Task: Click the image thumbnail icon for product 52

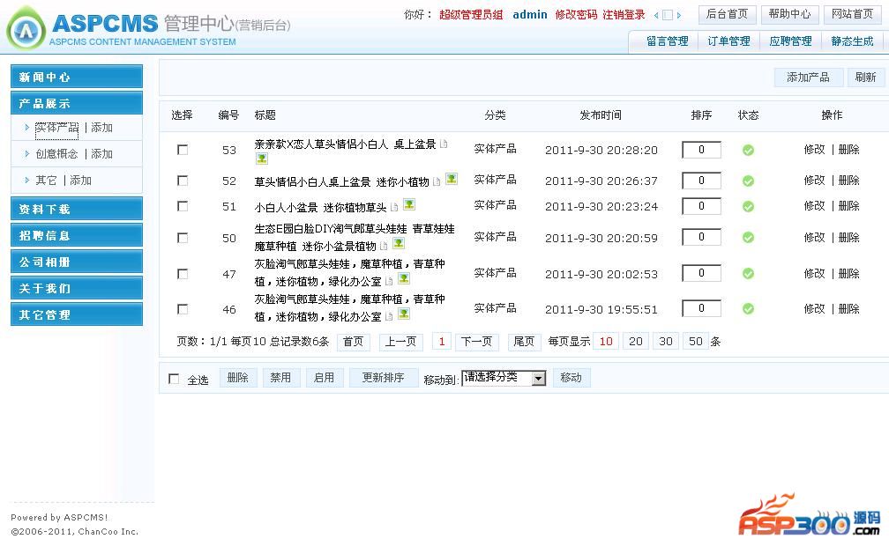Action: tap(452, 179)
